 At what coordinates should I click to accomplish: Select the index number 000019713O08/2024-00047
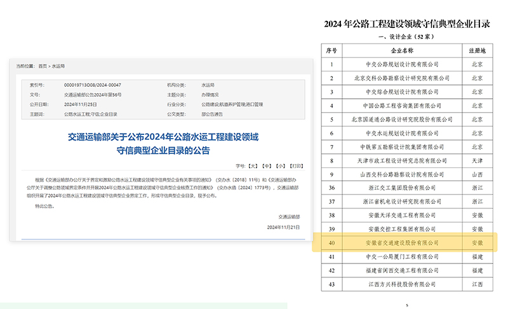[x=93, y=84]
